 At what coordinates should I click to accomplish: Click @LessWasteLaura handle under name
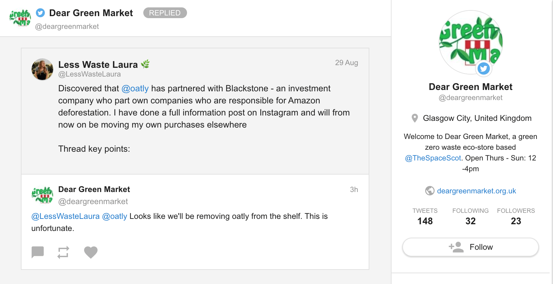[x=89, y=74]
